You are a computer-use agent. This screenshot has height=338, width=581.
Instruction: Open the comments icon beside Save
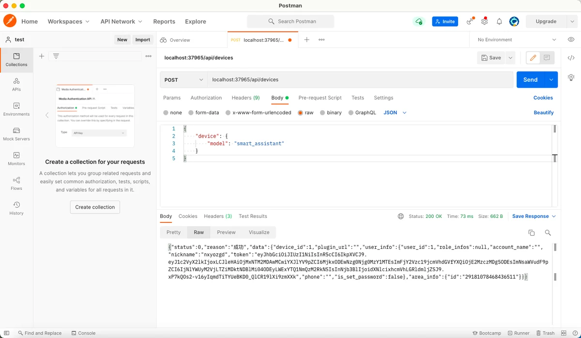point(547,58)
